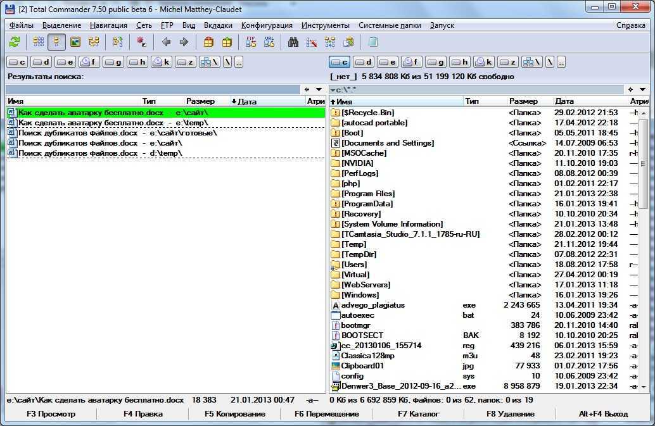Viewport: 655px width, 426px height.
Task: Switch the right panel to drive g
Action: (x=436, y=62)
